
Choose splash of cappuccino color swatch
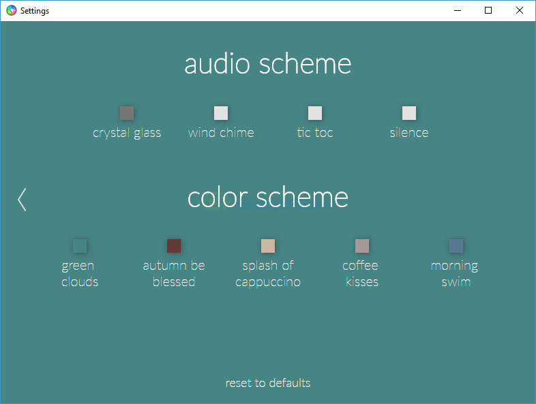pyautogui.click(x=268, y=246)
